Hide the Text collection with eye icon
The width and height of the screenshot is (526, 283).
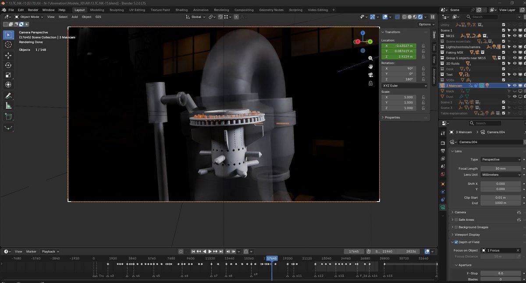pos(515,75)
